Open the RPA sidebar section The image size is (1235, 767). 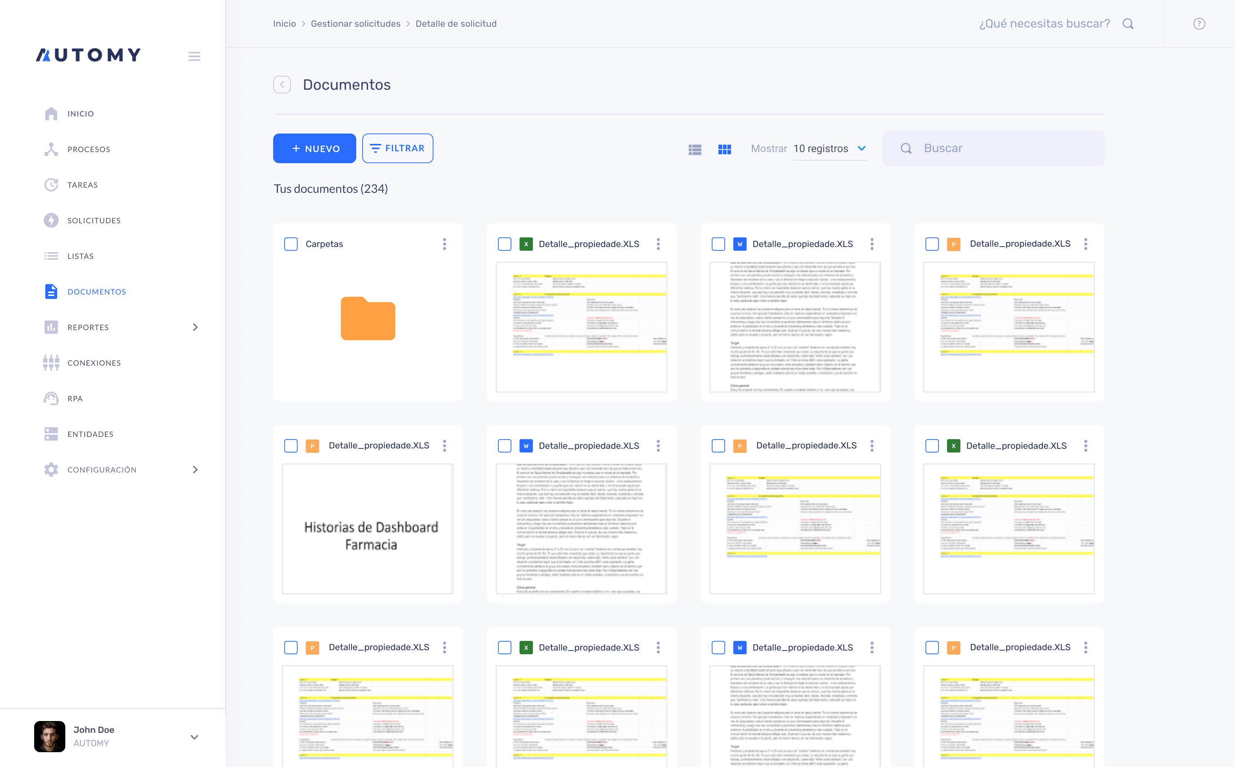click(75, 398)
